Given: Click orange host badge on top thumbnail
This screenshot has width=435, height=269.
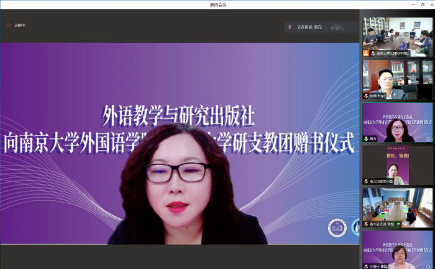Looking at the screenshot, I should 366,53.
